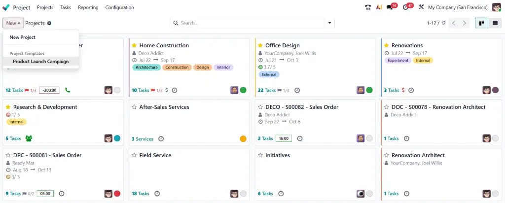Collapse the New button dropdown
The width and height of the screenshot is (505, 203).
[13, 23]
